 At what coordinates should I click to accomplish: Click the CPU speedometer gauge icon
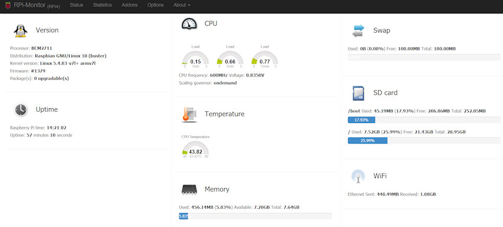tap(189, 24)
